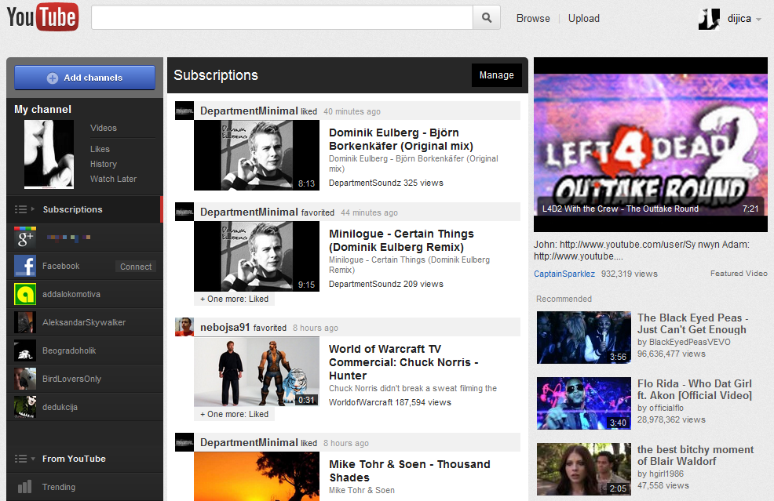Open DepartmentMinimal name on 40 minutes ago post
Image resolution: width=774 pixels, height=501 pixels.
point(249,111)
